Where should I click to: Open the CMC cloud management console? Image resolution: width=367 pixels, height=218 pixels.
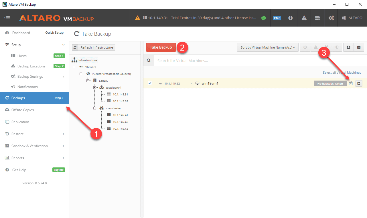tap(277, 18)
